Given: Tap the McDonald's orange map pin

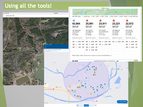Looking at the screenshot, I should coord(56,87).
